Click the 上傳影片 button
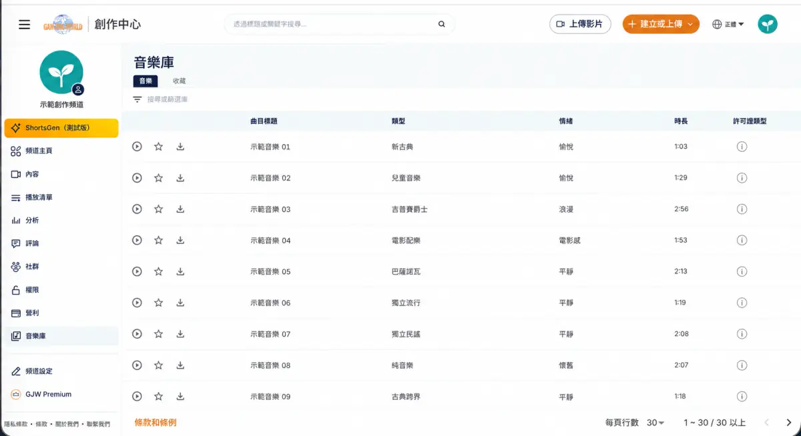Image resolution: width=801 pixels, height=436 pixels. 580,24
